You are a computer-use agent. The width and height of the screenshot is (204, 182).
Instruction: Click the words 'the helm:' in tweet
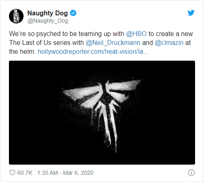coord(22,52)
